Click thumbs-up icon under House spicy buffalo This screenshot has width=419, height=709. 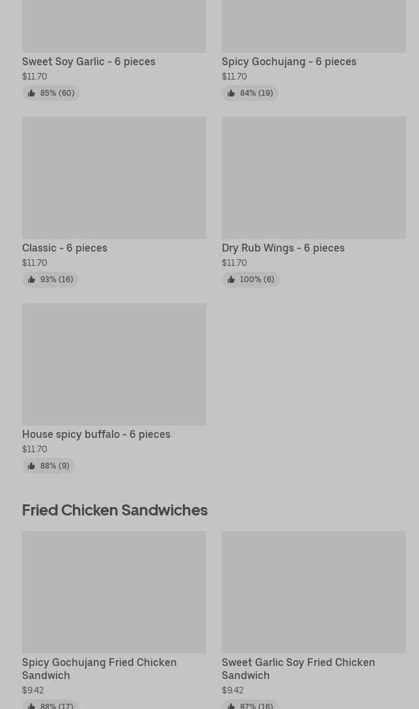[x=31, y=466]
